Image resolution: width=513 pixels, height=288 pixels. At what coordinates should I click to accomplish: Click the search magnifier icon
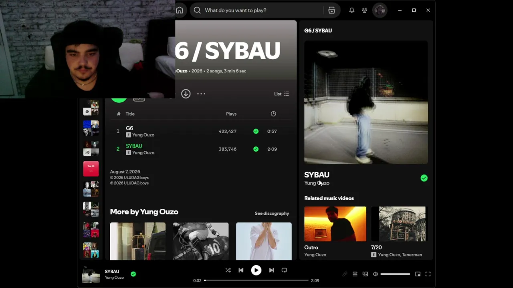point(197,10)
